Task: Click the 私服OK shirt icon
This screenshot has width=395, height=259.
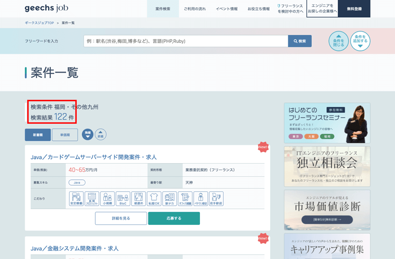Action: [154, 199]
